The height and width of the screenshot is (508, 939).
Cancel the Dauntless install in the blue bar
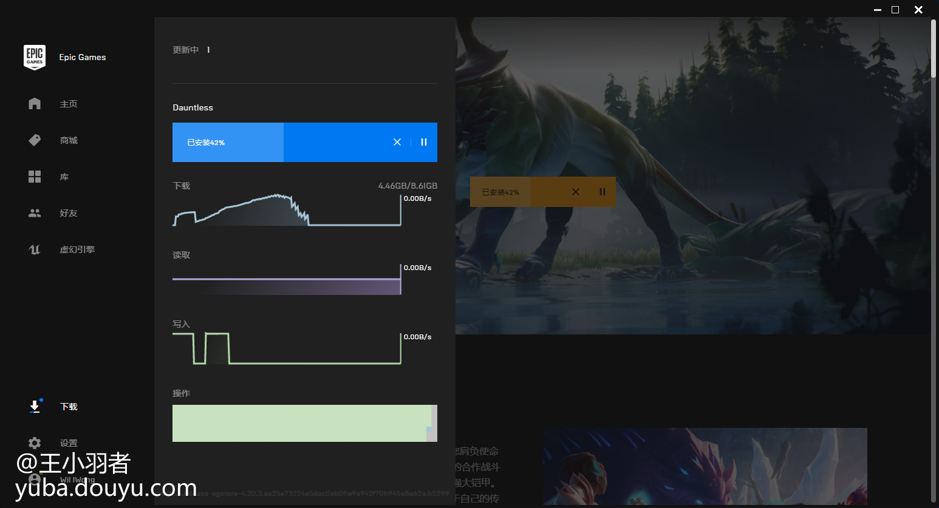tap(397, 142)
